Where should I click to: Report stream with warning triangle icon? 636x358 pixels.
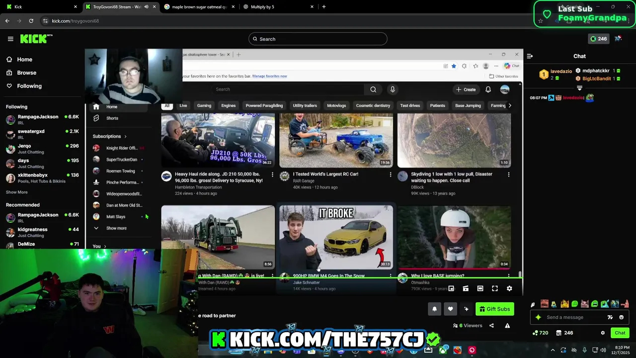tap(507, 326)
